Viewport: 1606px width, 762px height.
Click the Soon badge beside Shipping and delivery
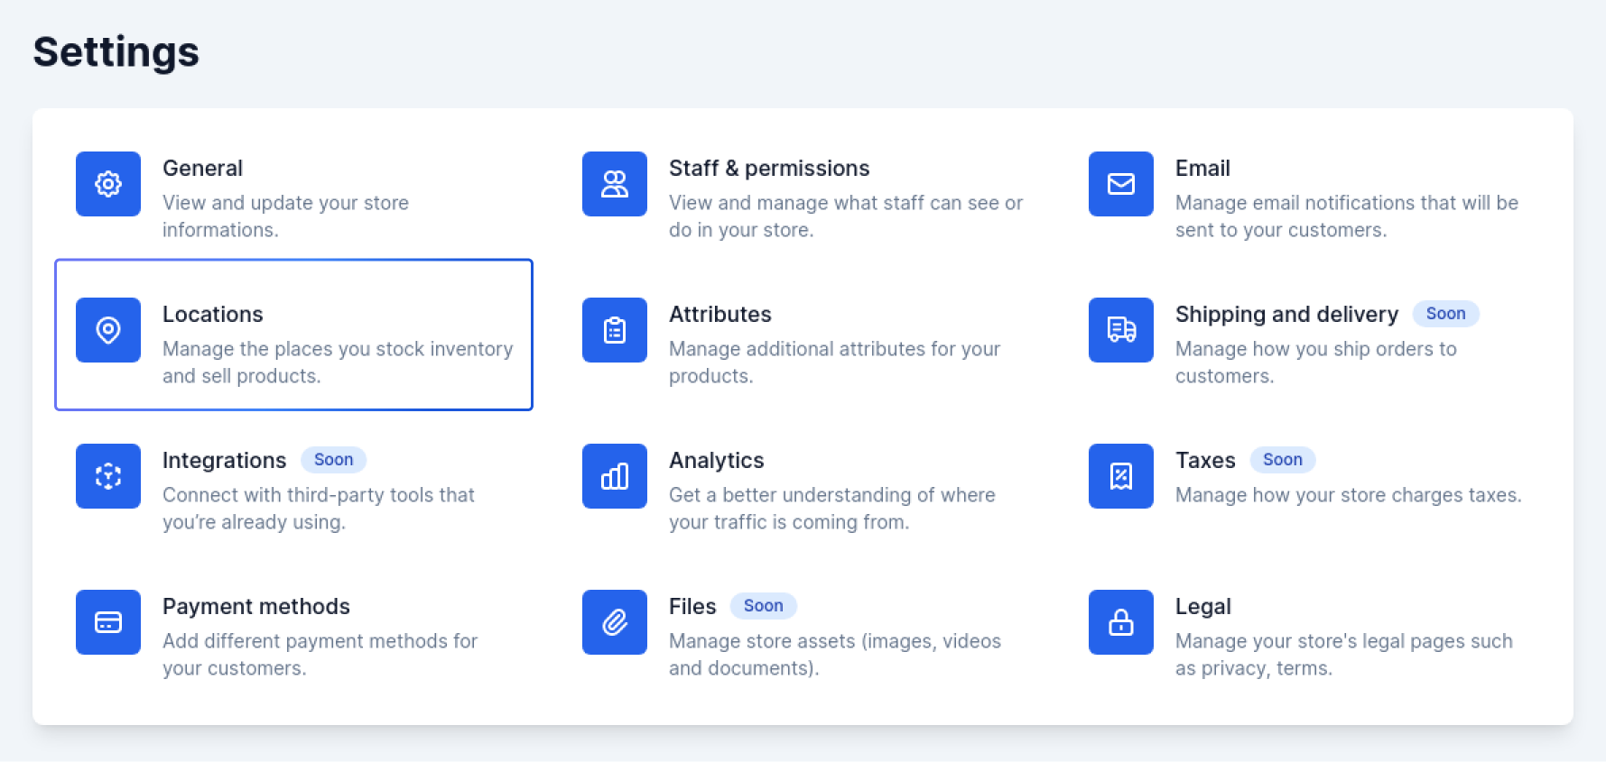(1445, 314)
